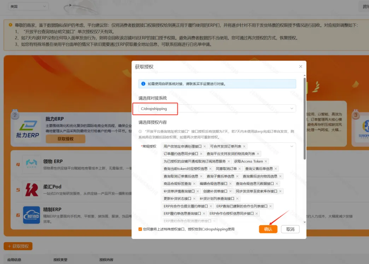Click 获取授权 button under 批力ERP
Image resolution: width=369 pixels, height=264 pixels.
pyautogui.click(x=65, y=139)
